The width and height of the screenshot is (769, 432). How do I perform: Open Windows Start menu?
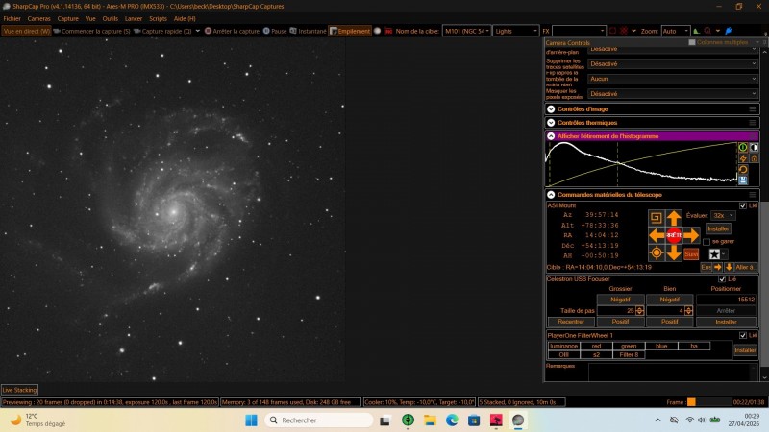pyautogui.click(x=251, y=420)
